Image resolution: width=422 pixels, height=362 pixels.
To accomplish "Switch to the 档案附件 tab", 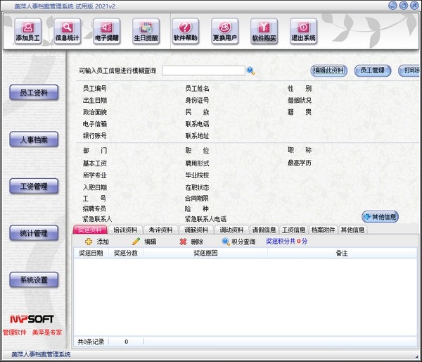I will coord(324,230).
